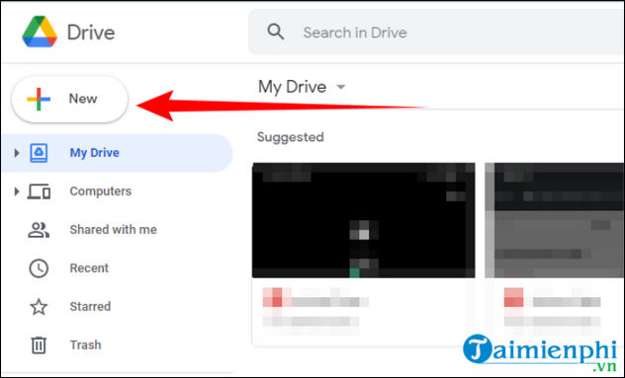Click the Recent clock icon

coord(39,268)
